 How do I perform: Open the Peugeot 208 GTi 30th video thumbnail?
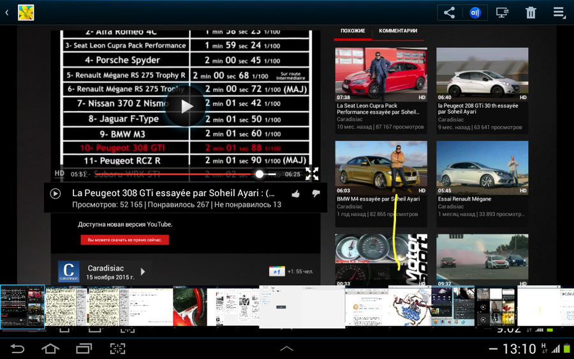[482, 74]
